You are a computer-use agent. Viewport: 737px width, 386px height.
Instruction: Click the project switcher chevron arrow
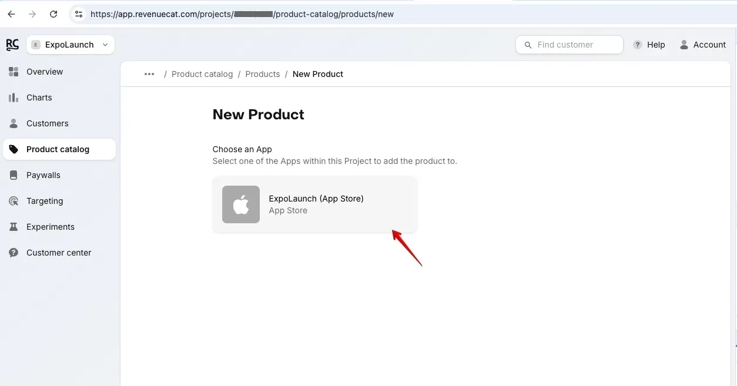click(105, 45)
